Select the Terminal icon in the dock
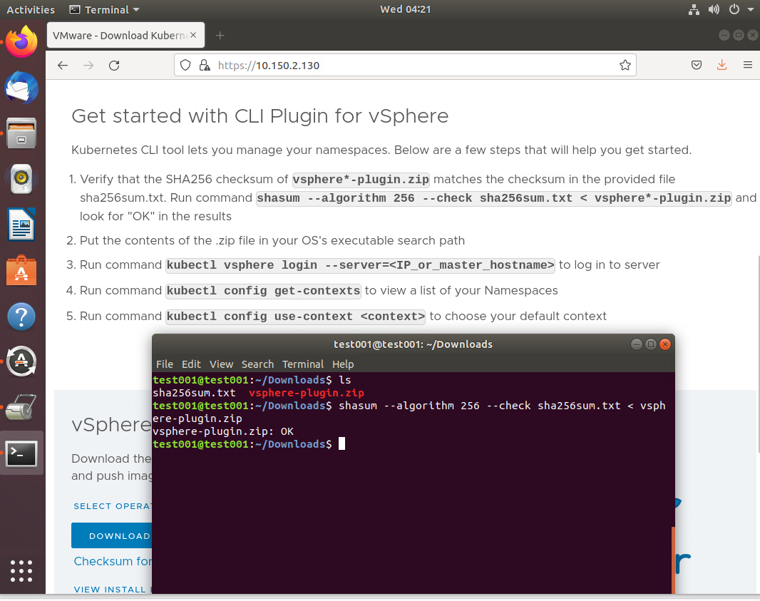 click(21, 453)
